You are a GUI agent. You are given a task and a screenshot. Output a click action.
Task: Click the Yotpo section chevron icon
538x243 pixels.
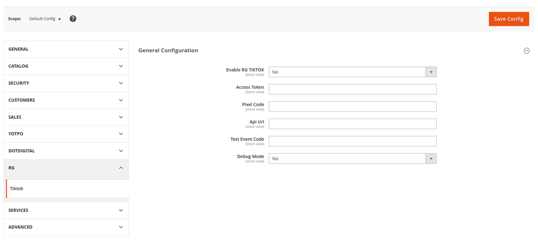click(x=121, y=134)
